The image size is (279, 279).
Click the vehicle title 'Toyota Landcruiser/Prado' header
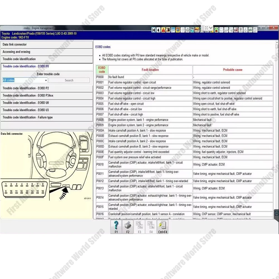39,33
